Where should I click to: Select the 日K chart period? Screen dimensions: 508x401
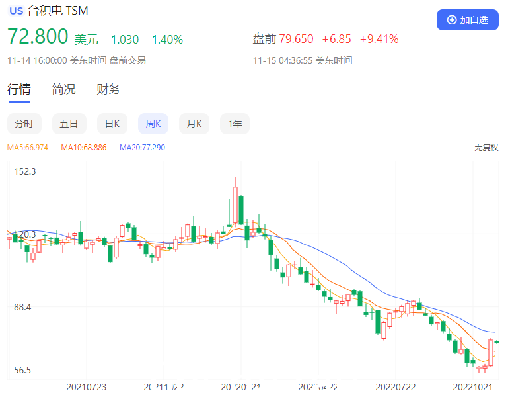coord(112,124)
